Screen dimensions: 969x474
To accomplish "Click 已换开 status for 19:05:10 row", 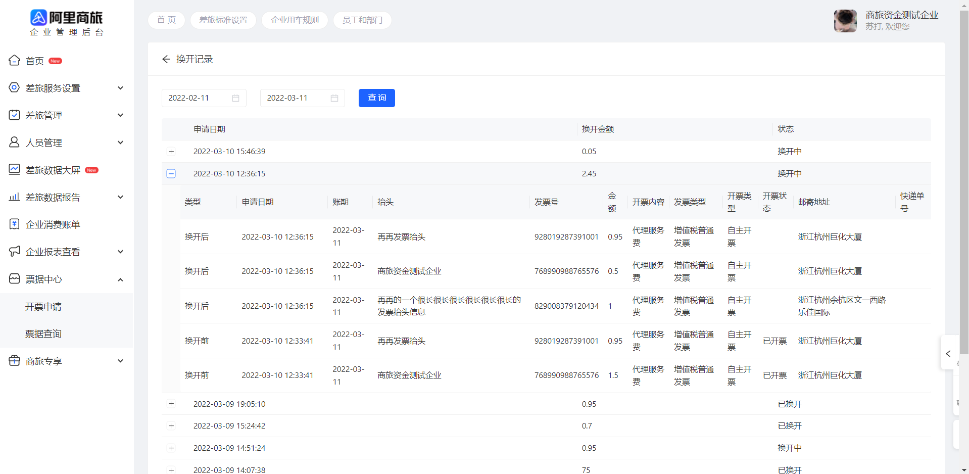I will (790, 404).
